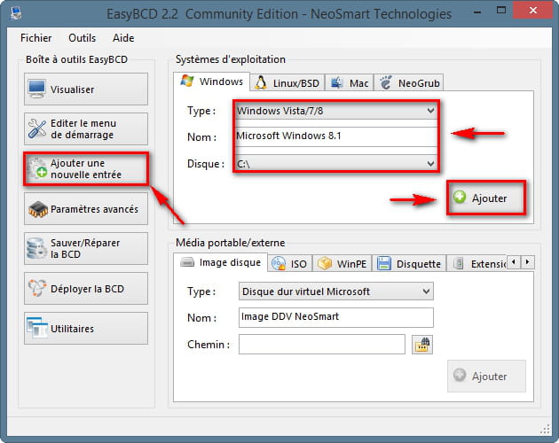Image resolution: width=559 pixels, height=443 pixels.
Task: Click the browse icon next to Chemin
Action: [x=422, y=345]
